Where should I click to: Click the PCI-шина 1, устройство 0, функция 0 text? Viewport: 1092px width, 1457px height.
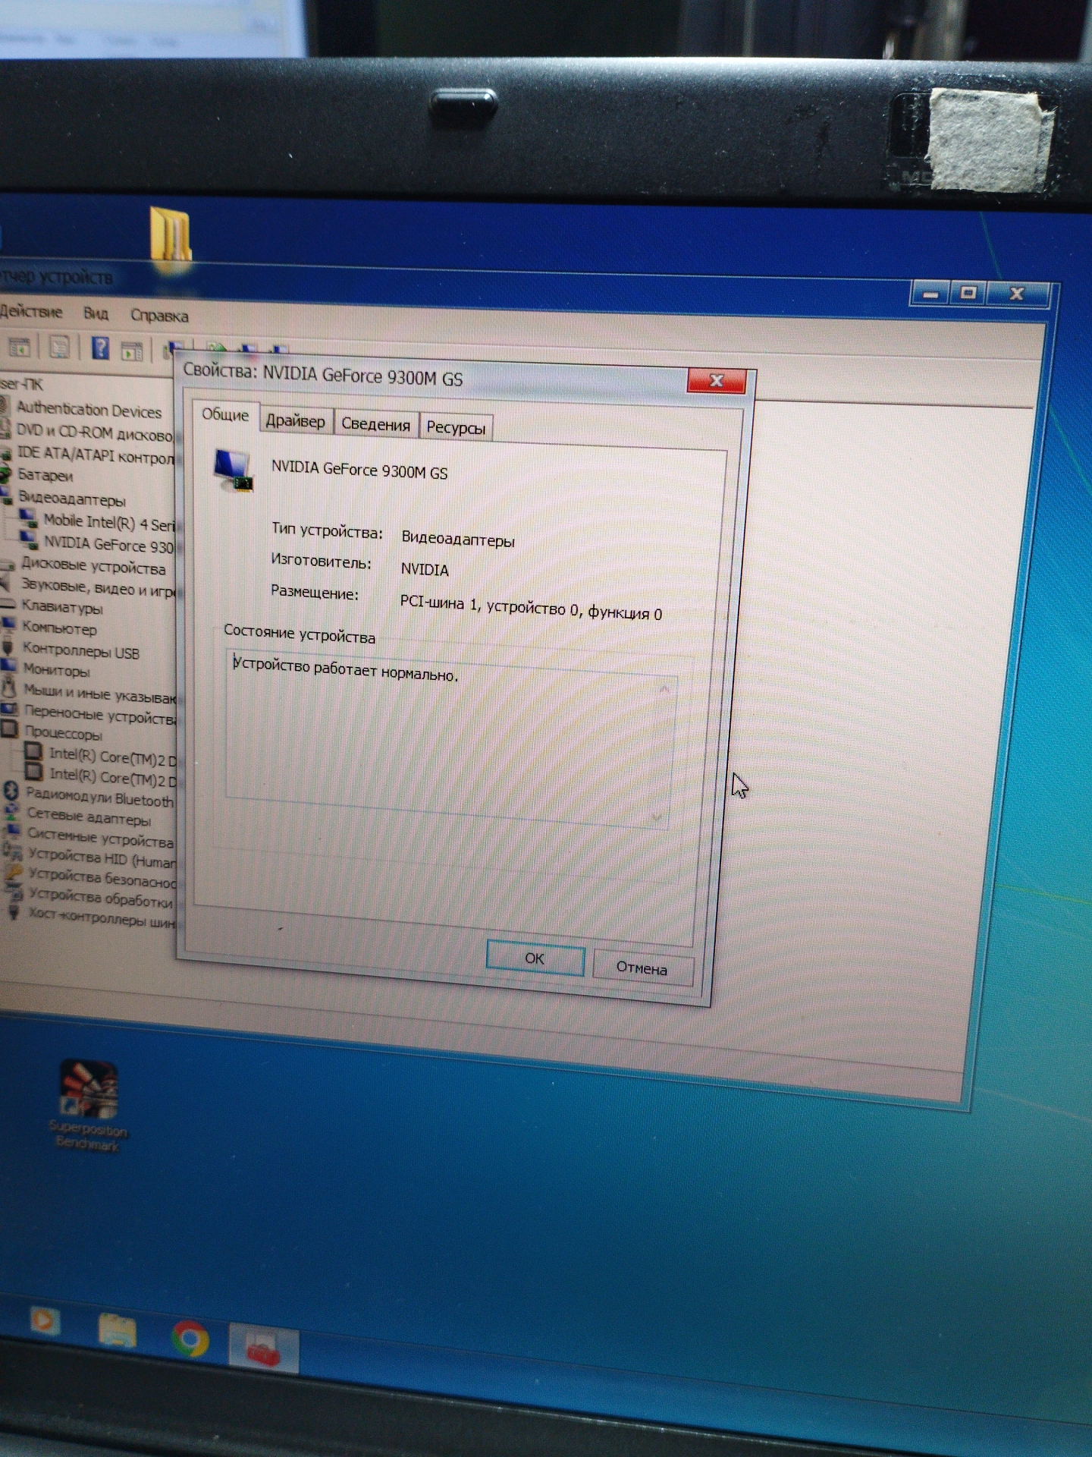[x=531, y=608]
